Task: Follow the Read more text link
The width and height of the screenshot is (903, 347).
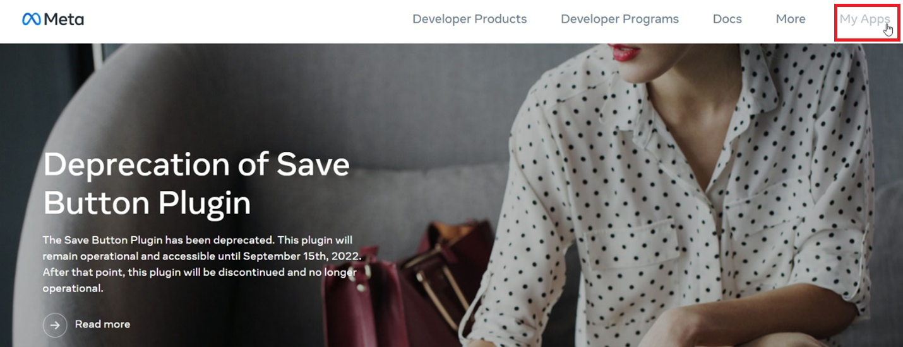Action: pyautogui.click(x=102, y=324)
